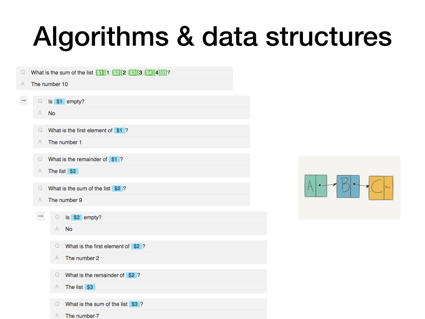Click the green $1 pointer in top question
The width and height of the screenshot is (425, 319).
click(100, 73)
